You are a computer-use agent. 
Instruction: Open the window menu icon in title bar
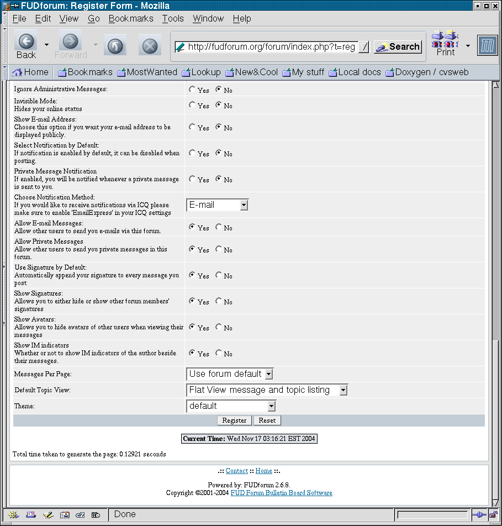click(x=6, y=6)
